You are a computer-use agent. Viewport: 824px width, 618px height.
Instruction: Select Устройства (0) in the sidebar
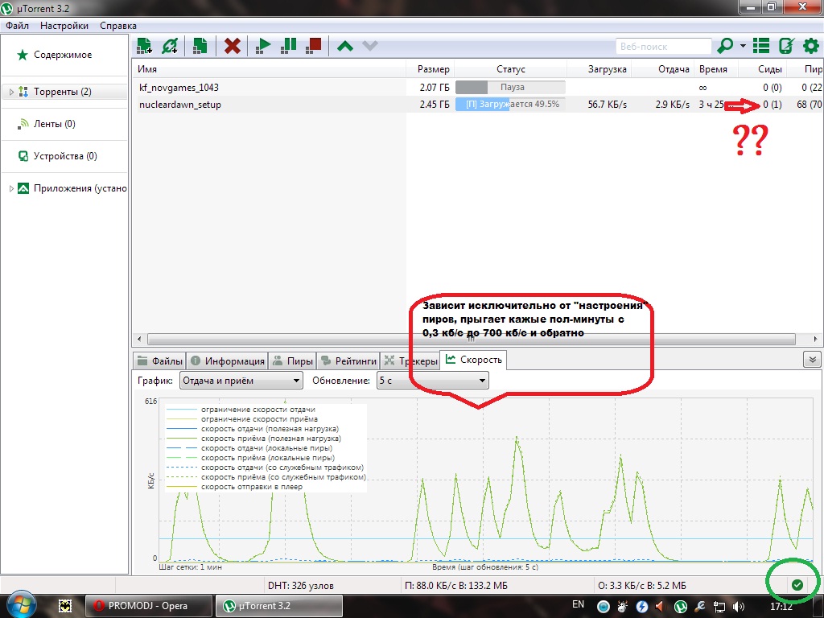65,156
